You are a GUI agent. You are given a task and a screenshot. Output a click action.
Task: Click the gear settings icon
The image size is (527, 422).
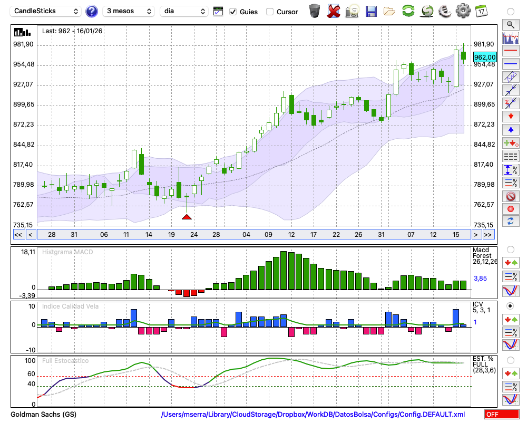click(463, 11)
